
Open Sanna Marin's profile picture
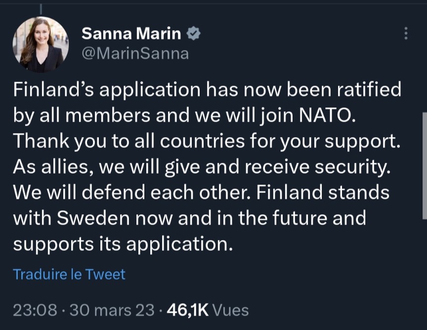point(41,45)
